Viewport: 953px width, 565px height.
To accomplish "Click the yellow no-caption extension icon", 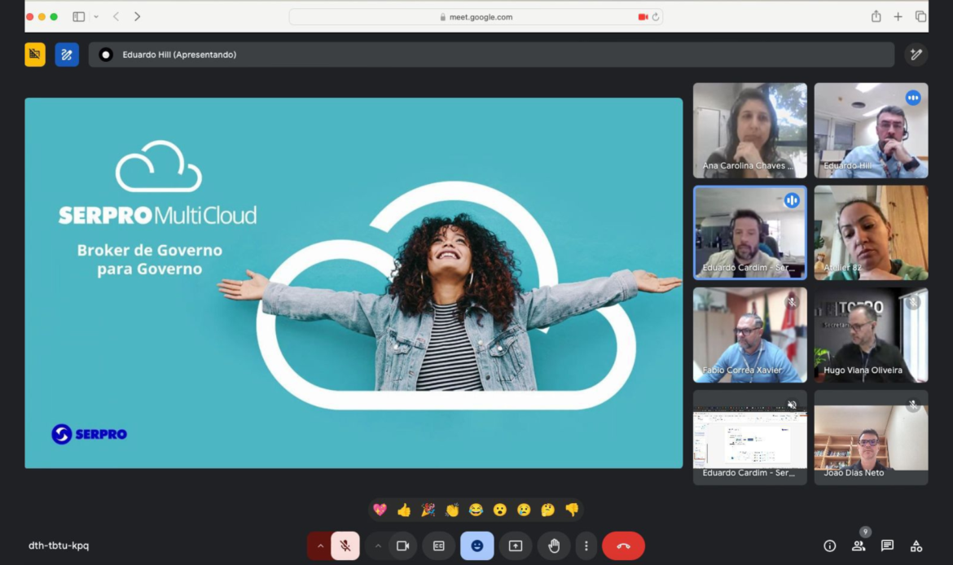I will tap(35, 55).
